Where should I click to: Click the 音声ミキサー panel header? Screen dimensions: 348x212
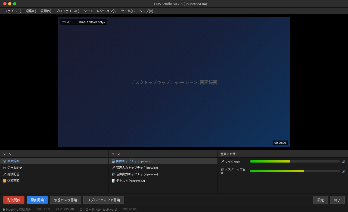283,154
